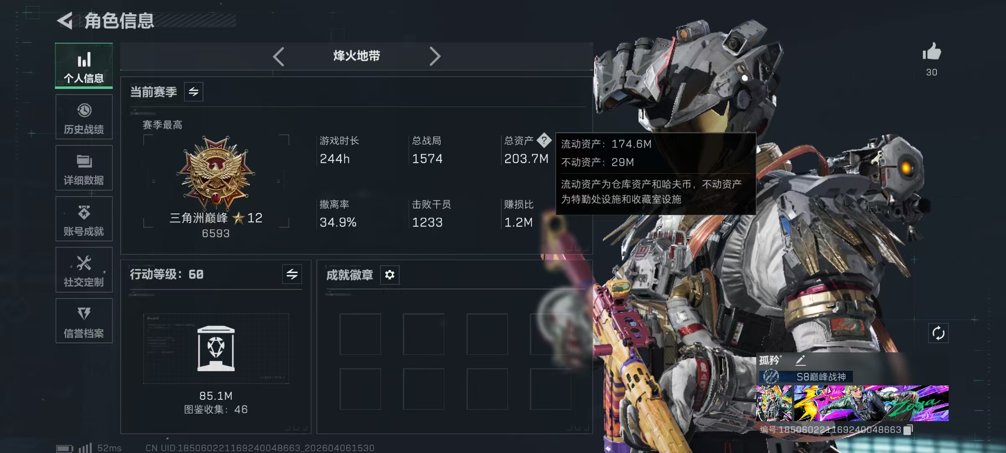Give a thumbs-up like to this profile

(x=931, y=52)
